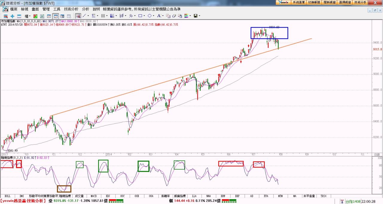Screen dimensions: 383x204
Task: Click the multicolor palette grid icon
Action: point(186,16)
